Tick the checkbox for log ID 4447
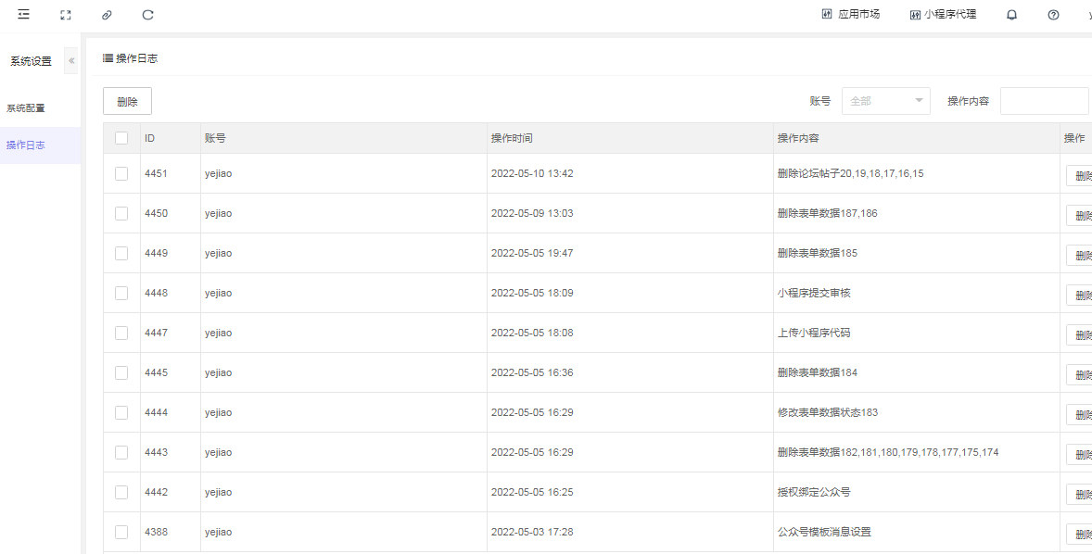 click(121, 333)
